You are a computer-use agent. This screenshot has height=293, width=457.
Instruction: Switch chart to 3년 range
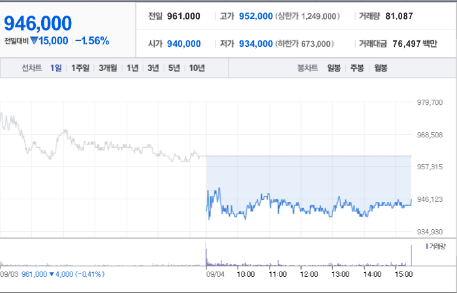pyautogui.click(x=153, y=68)
